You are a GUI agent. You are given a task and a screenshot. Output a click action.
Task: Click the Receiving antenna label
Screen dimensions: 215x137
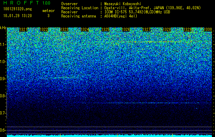(x=79, y=16)
